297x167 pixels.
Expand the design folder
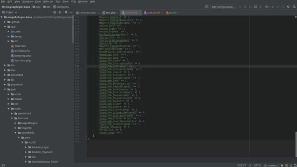pos(8,36)
